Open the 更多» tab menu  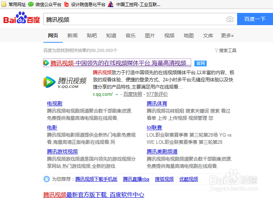[227, 36]
